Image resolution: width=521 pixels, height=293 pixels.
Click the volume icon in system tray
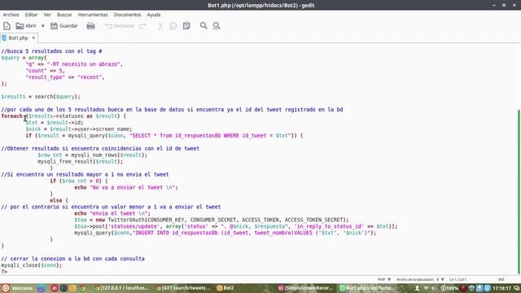[433, 288]
